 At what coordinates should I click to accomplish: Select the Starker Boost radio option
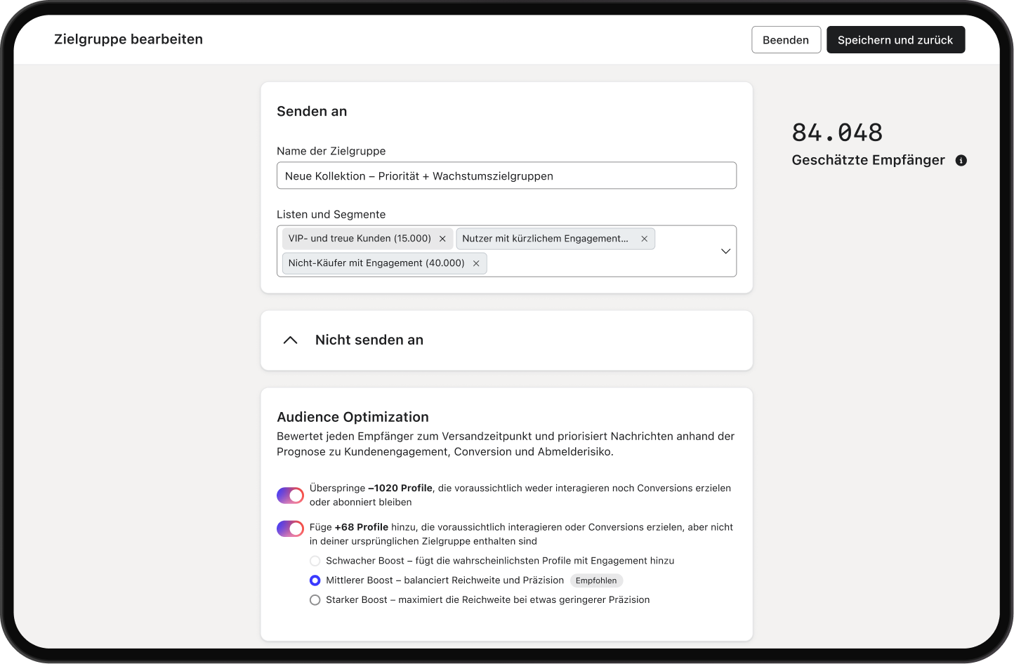pos(315,600)
